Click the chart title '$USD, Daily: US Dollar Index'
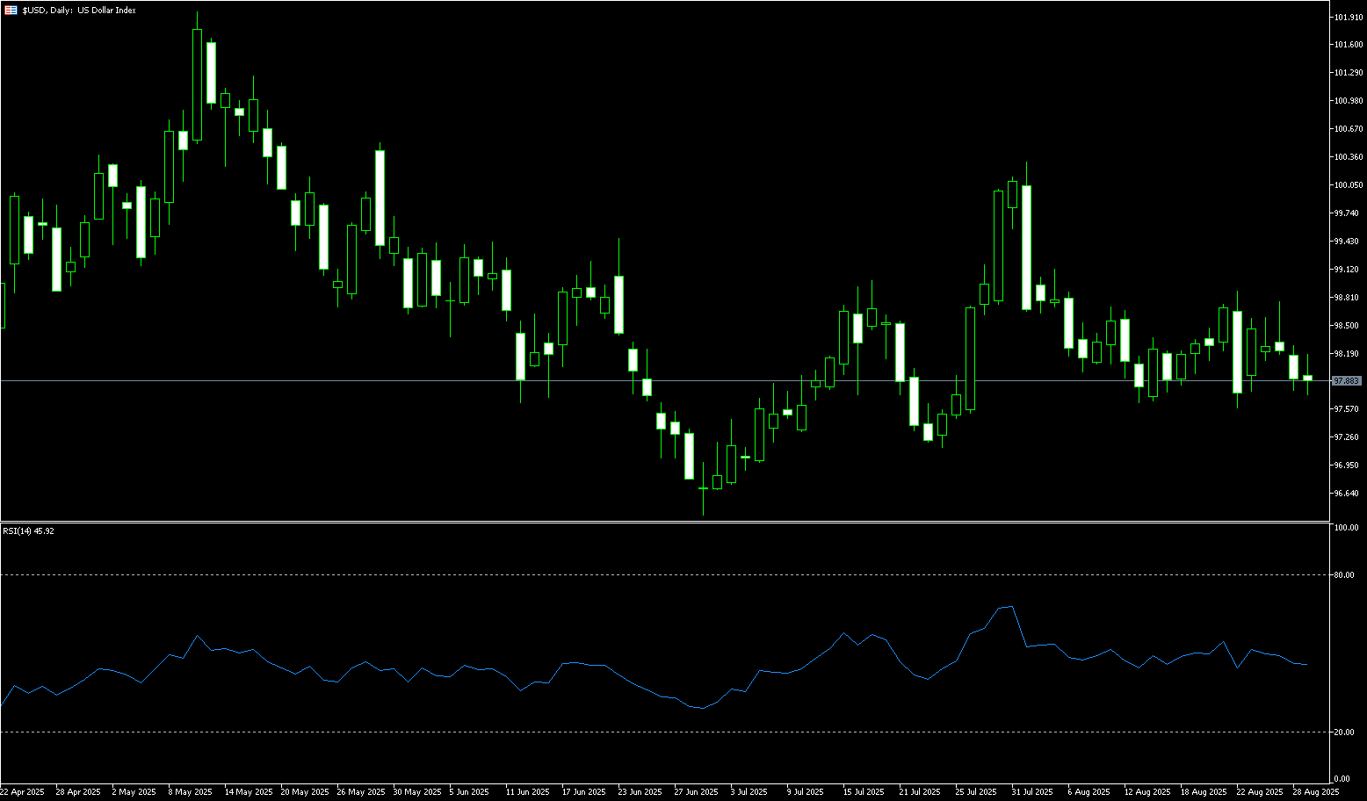The height and width of the screenshot is (801, 1367). click(x=79, y=11)
